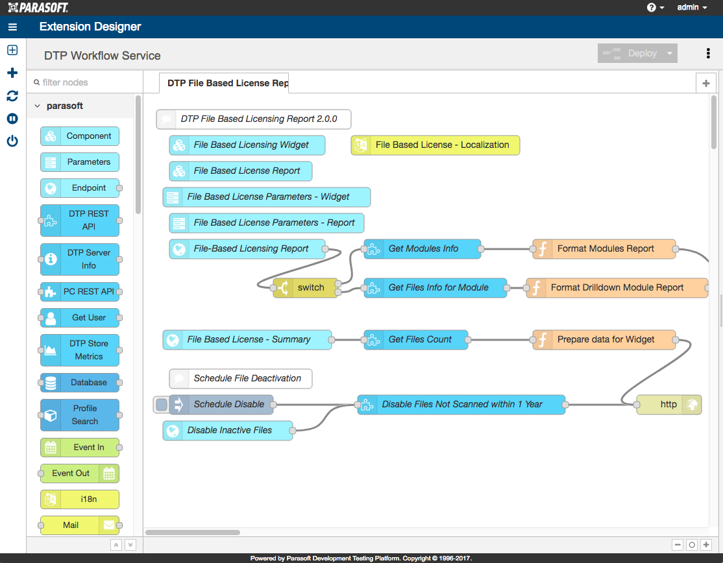The width and height of the screenshot is (723, 563).
Task: Click the zoom in plus button
Action: click(706, 545)
